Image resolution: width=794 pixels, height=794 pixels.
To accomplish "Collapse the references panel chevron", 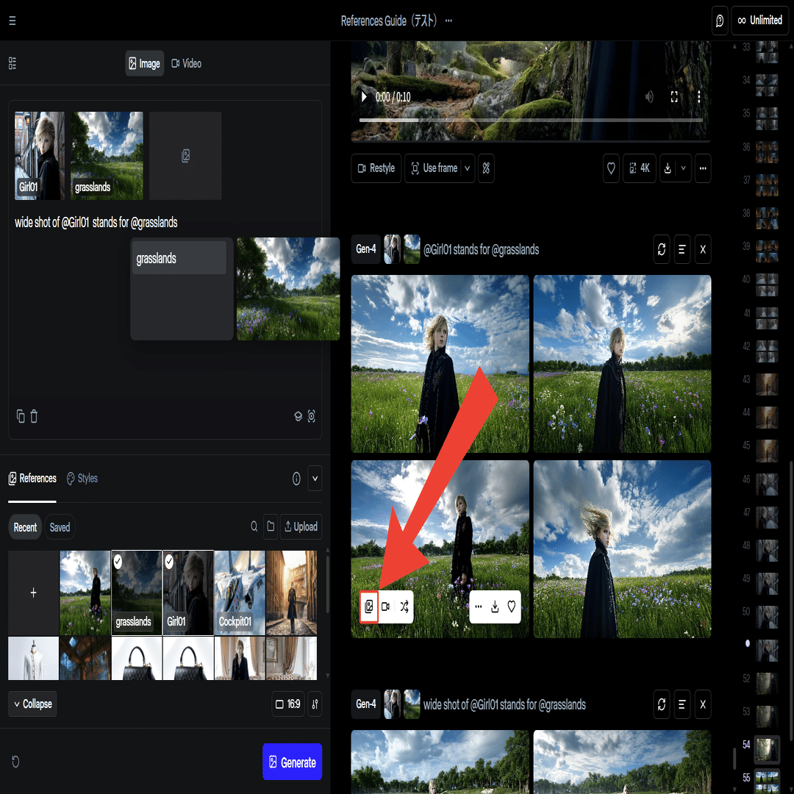I will [315, 479].
